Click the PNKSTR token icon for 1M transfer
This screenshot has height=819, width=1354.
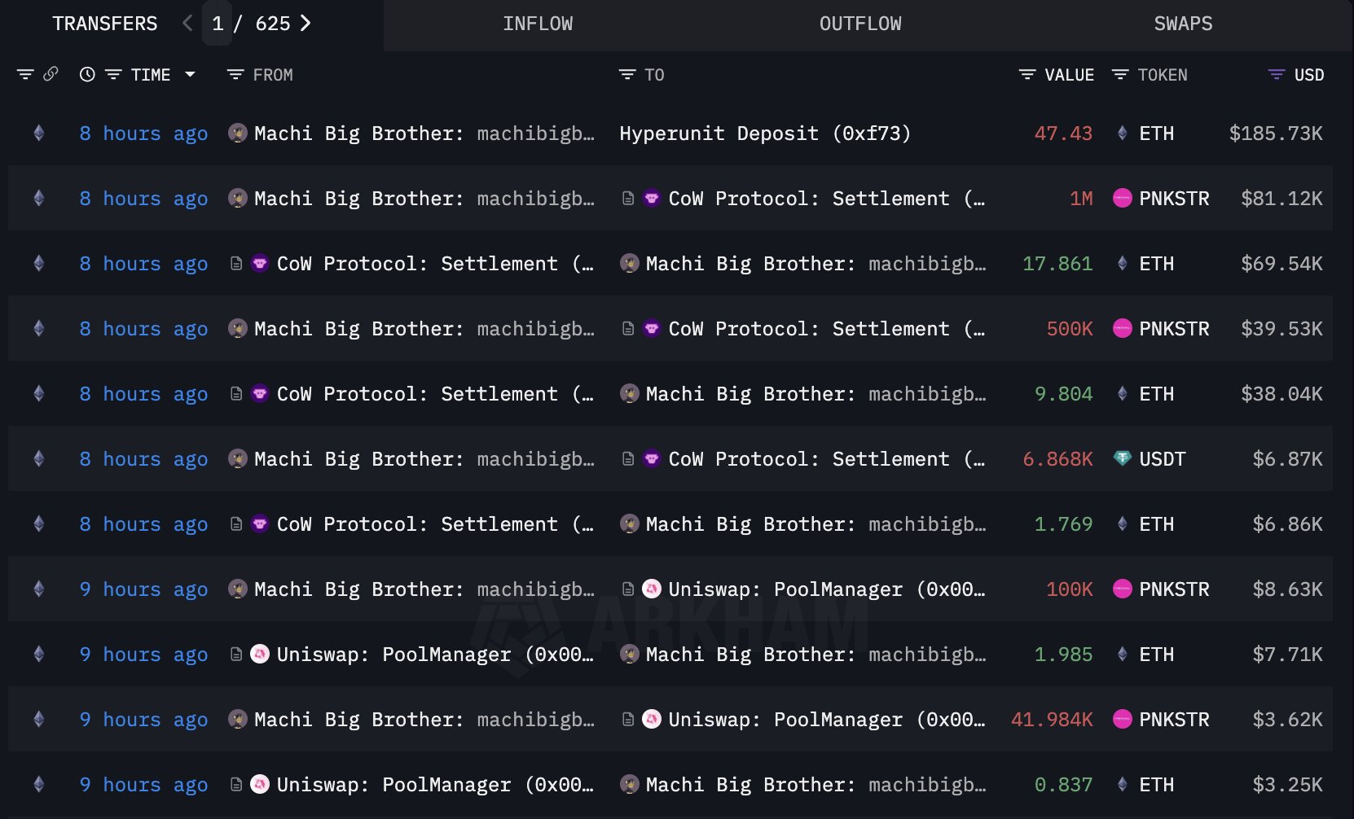1122,199
